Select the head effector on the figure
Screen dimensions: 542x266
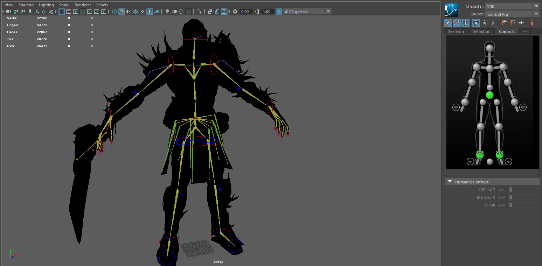click(x=489, y=48)
